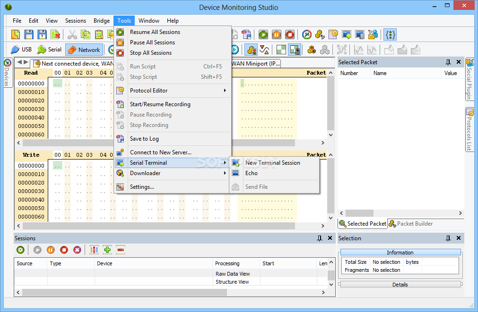Click the plain green checkerboard icon
This screenshot has height=312, width=478.
(x=281, y=50)
